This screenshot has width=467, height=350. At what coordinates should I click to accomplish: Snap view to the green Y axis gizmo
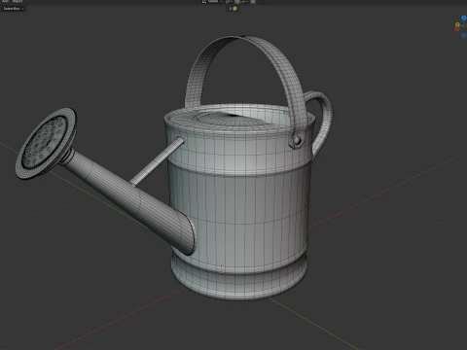point(457,24)
